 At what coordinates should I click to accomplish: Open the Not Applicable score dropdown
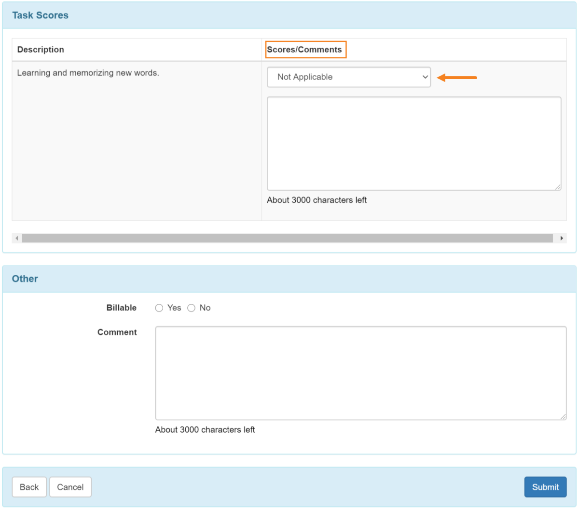point(348,77)
